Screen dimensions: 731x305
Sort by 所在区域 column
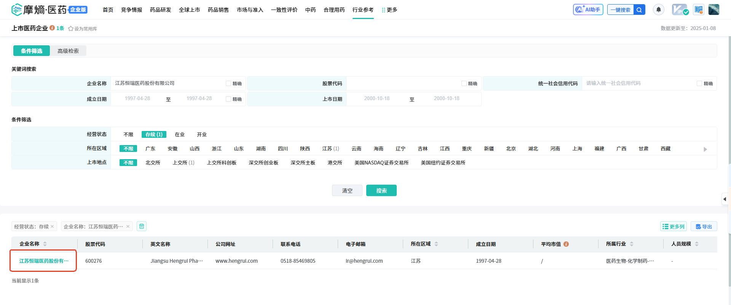(x=436, y=244)
